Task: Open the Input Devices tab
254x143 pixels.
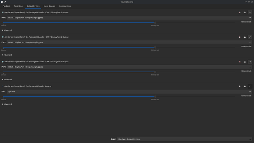Action: 49,6
